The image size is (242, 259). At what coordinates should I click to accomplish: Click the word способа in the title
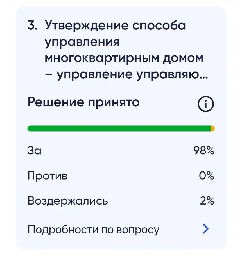click(159, 25)
